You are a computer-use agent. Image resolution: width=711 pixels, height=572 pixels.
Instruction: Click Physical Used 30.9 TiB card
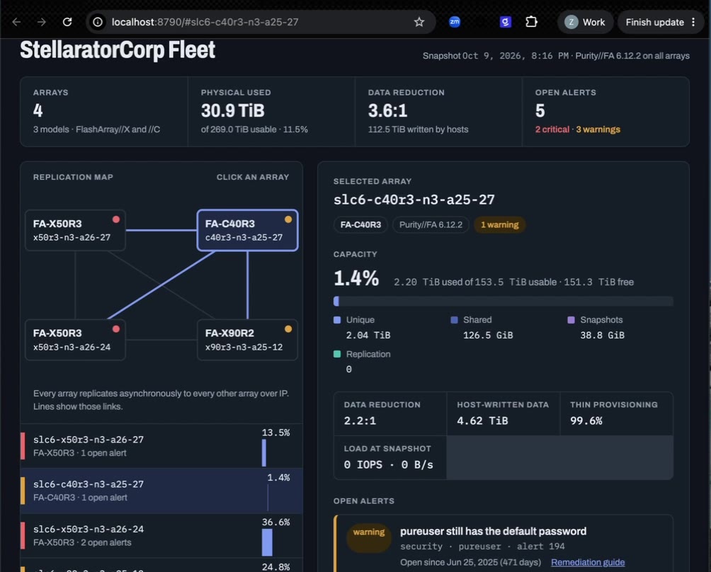click(x=271, y=112)
